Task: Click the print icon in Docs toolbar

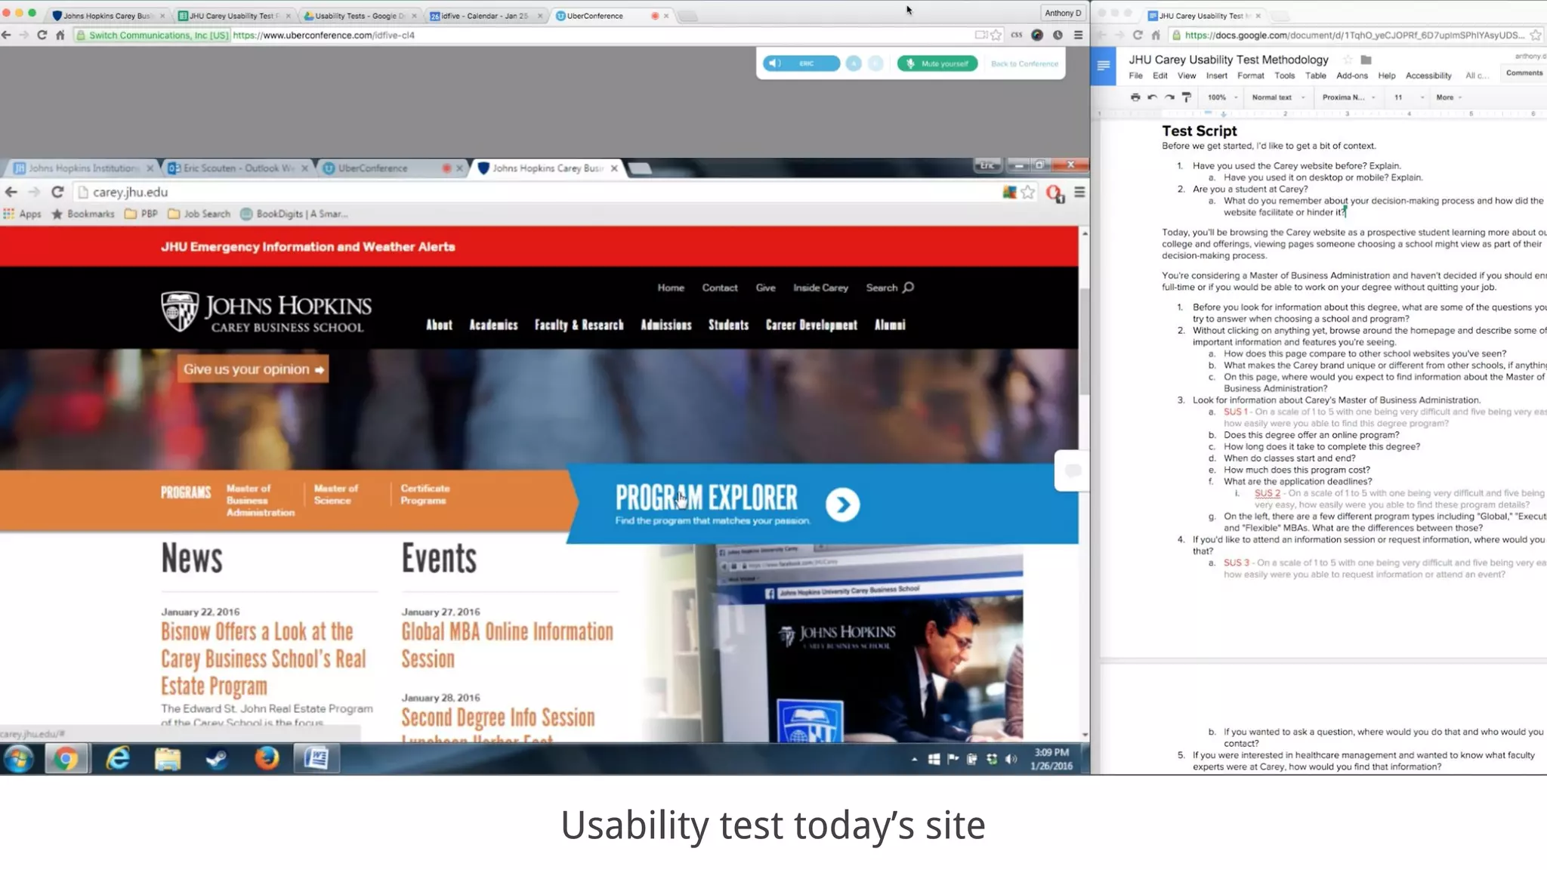Action: tap(1135, 97)
